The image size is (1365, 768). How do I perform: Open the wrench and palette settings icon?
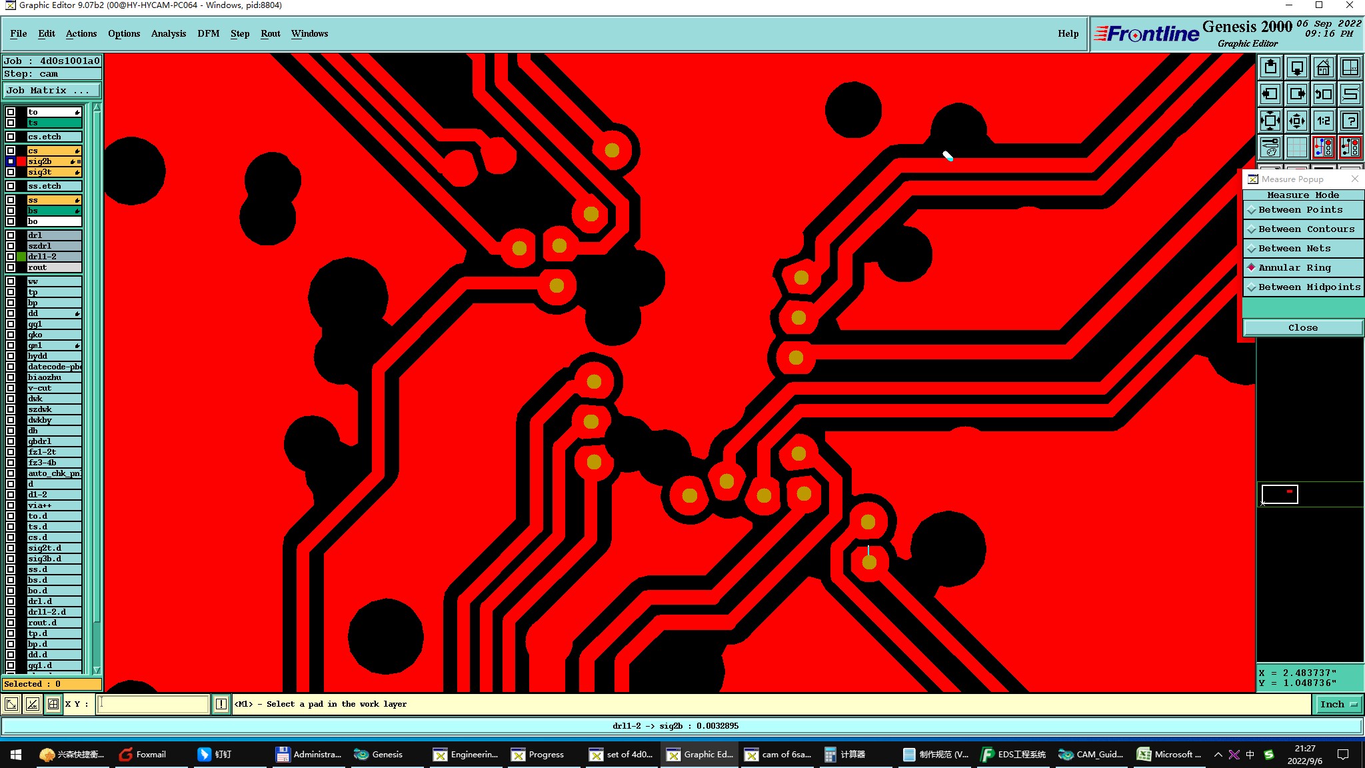[x=1270, y=147]
